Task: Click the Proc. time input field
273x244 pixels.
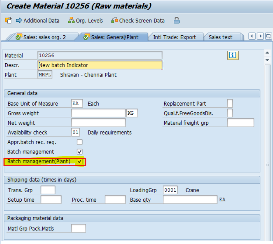Action: 115,200
